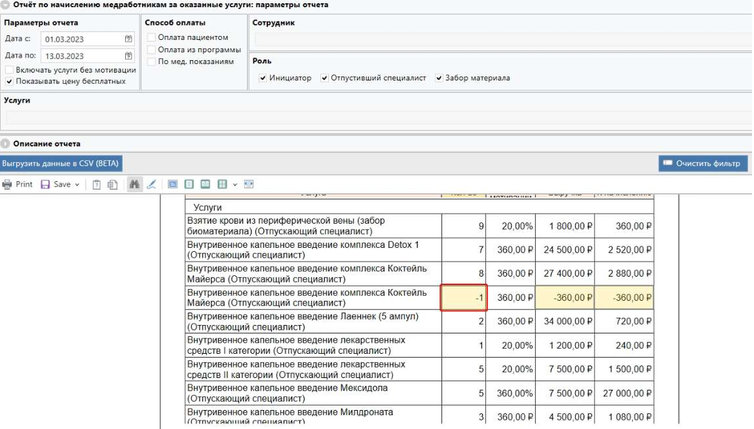This screenshot has width=754, height=429.
Task: Click 'Выгрузить данные в CSV (BETA)' button
Action: click(61, 163)
